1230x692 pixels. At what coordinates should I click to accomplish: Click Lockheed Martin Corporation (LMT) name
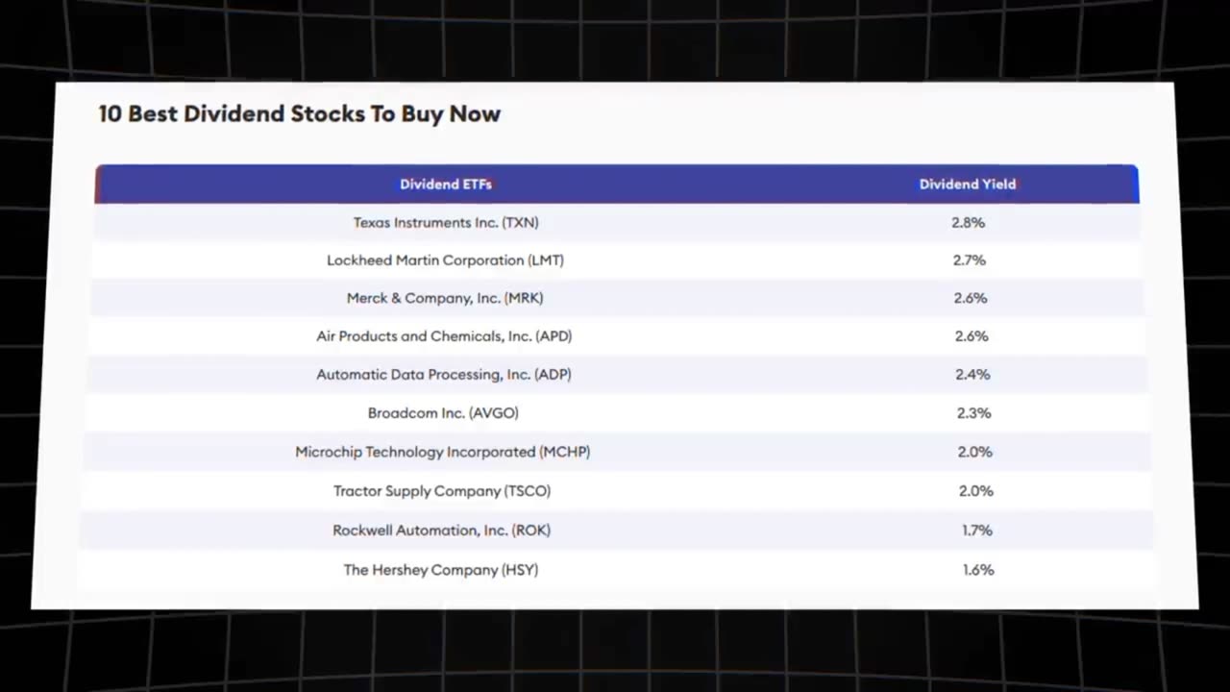pos(445,260)
